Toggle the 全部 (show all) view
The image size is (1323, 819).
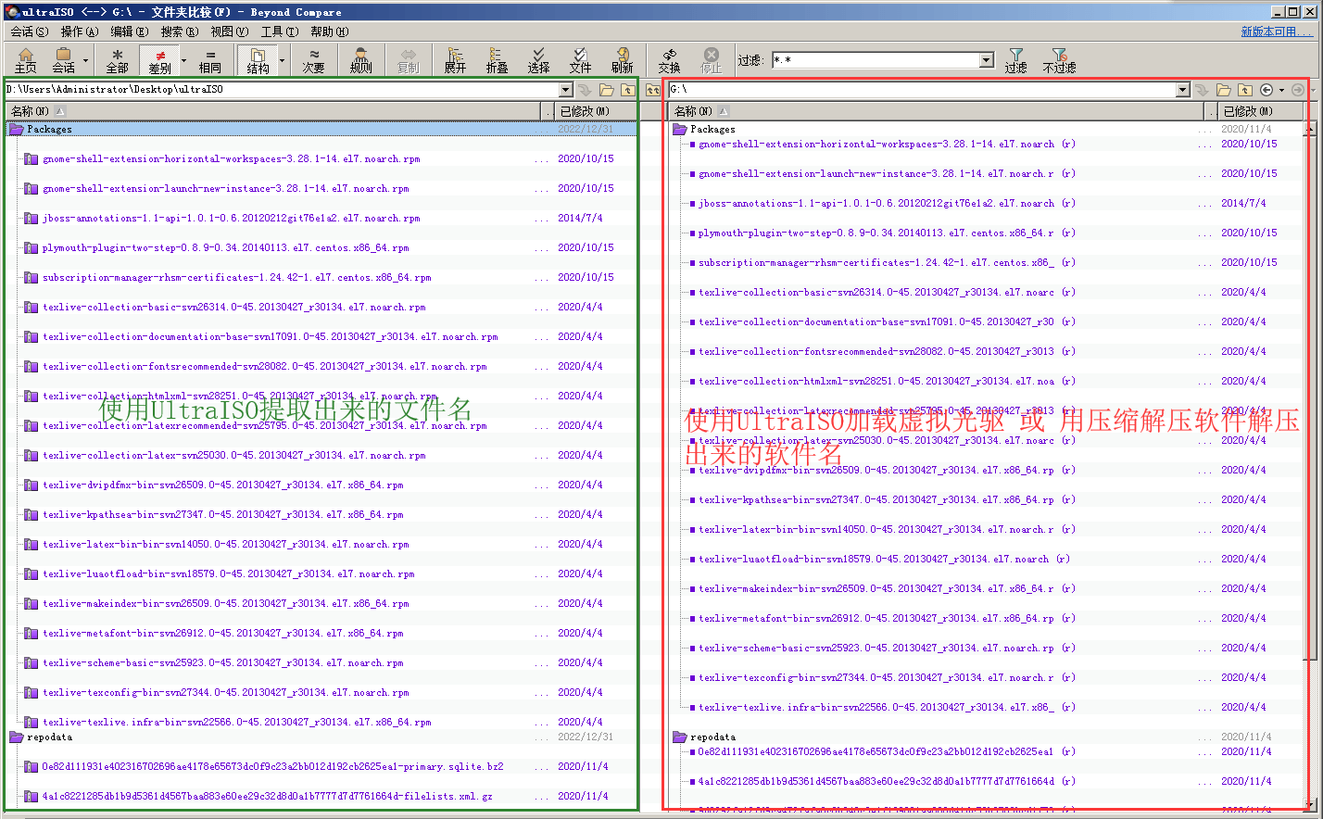[x=118, y=60]
